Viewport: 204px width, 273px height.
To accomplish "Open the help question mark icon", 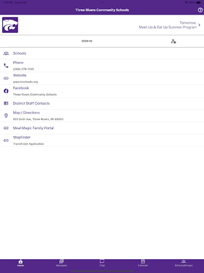I will [200, 10].
